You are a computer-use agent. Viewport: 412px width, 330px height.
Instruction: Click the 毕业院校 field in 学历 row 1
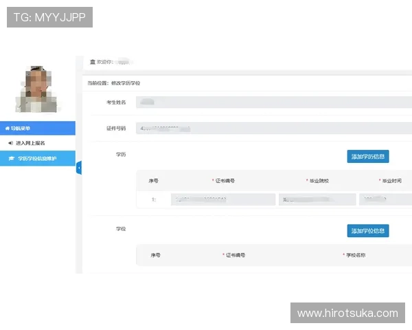coord(317,199)
